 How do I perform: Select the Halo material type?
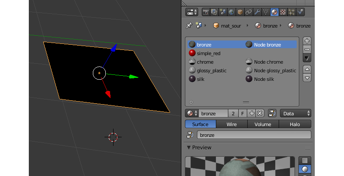click(295, 124)
